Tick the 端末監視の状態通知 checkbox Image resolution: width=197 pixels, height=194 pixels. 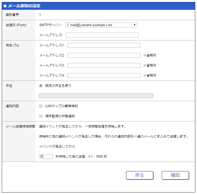click(41, 116)
